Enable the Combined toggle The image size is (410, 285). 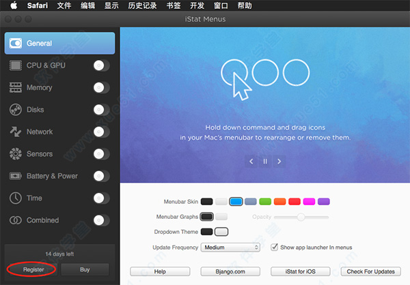tap(101, 220)
